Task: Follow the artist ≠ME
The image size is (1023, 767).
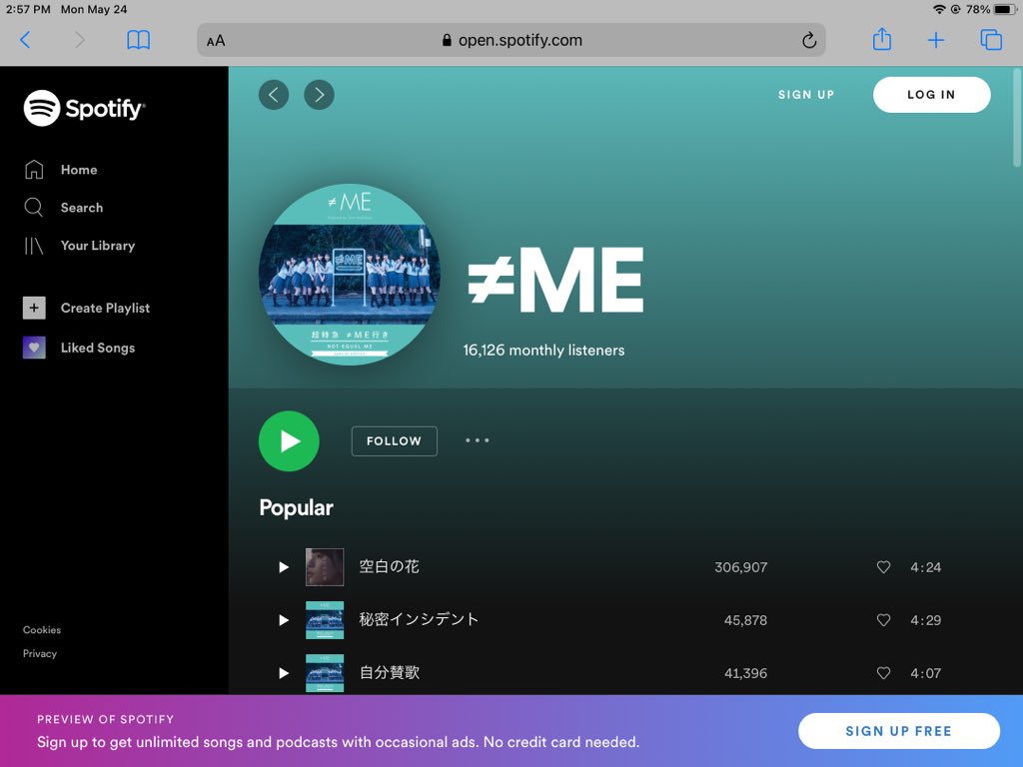Action: point(394,440)
